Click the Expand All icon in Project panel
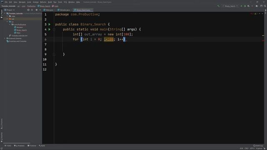Screen dimensions: 267x150 pos(32,10)
